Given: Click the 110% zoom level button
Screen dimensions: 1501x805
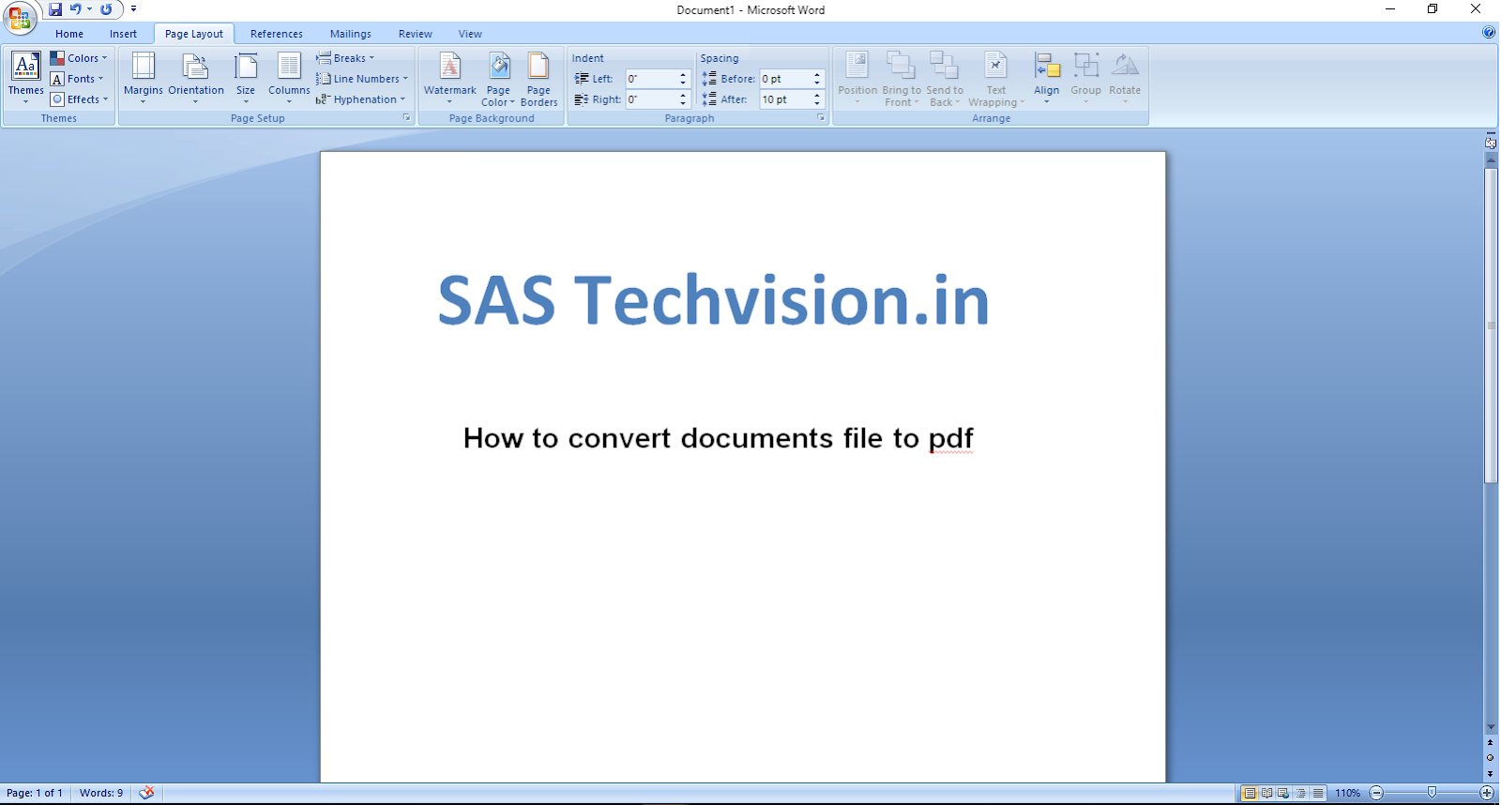Looking at the screenshot, I should 1348,793.
